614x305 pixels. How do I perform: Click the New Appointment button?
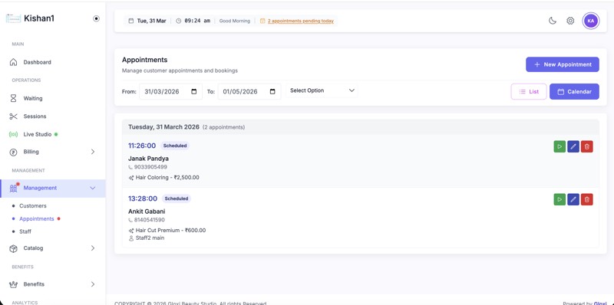click(563, 64)
